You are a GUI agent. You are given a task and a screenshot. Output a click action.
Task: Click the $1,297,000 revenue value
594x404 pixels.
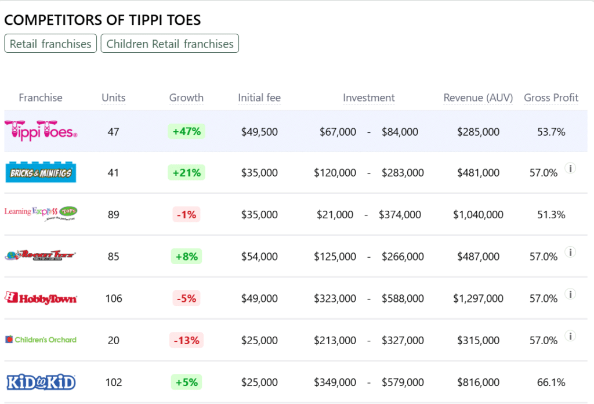pos(478,298)
